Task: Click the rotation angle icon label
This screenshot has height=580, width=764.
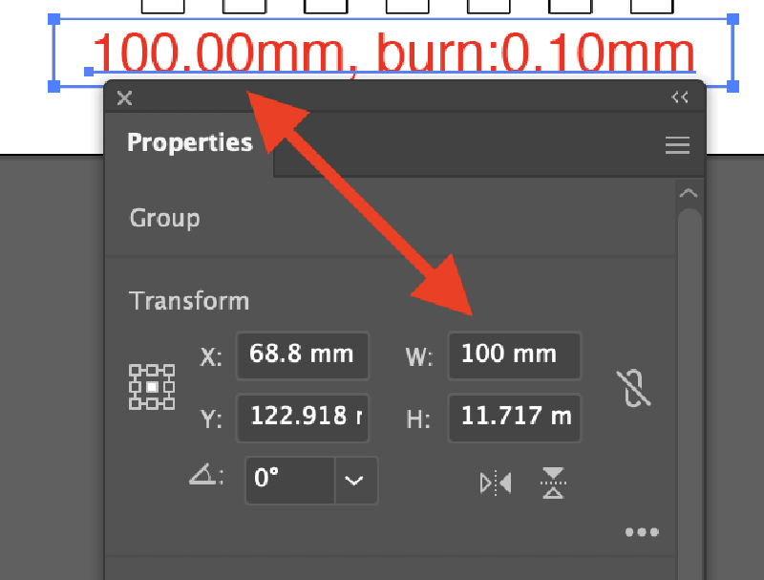Action: 206,474
